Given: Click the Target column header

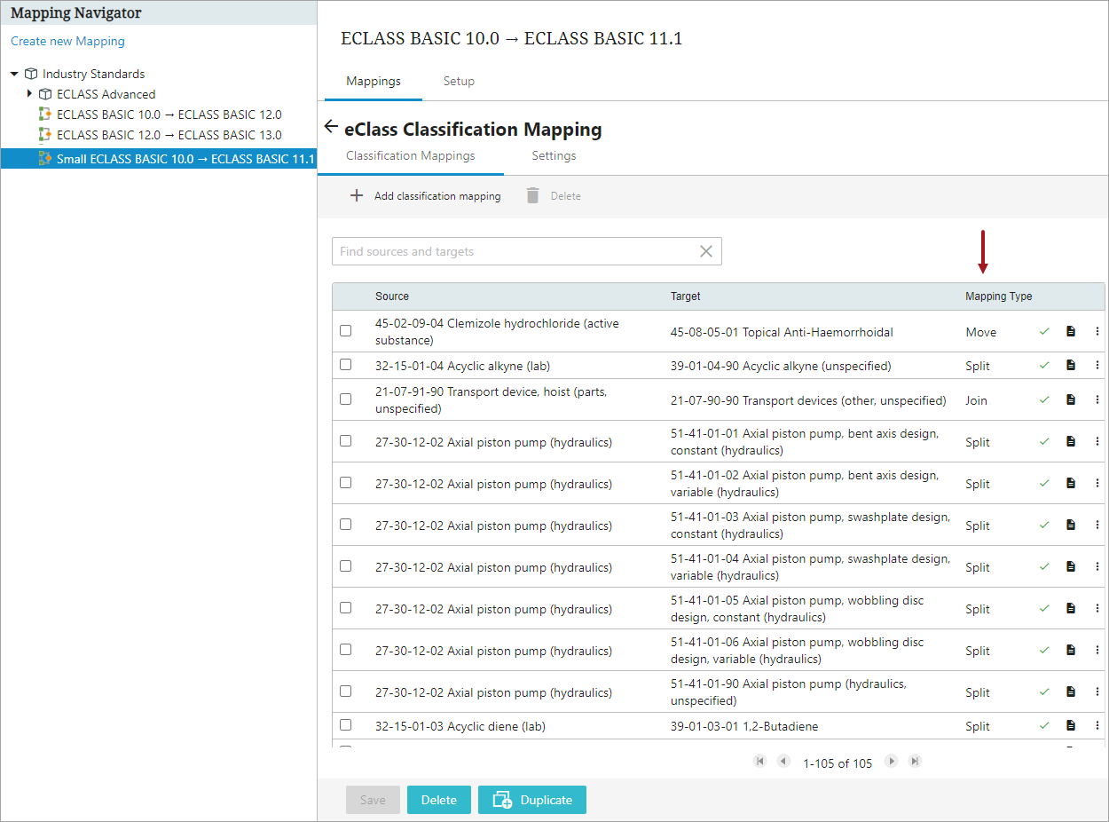Looking at the screenshot, I should pos(686,296).
